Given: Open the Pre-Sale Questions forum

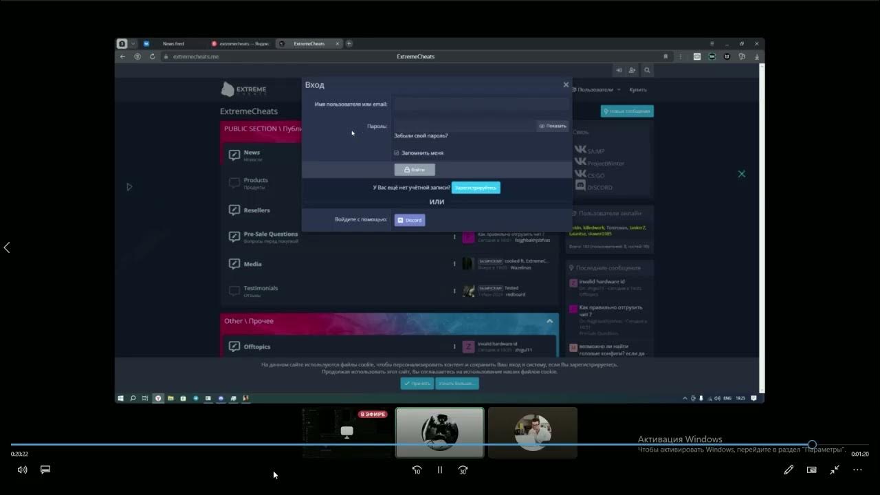Looking at the screenshot, I should coord(271,234).
